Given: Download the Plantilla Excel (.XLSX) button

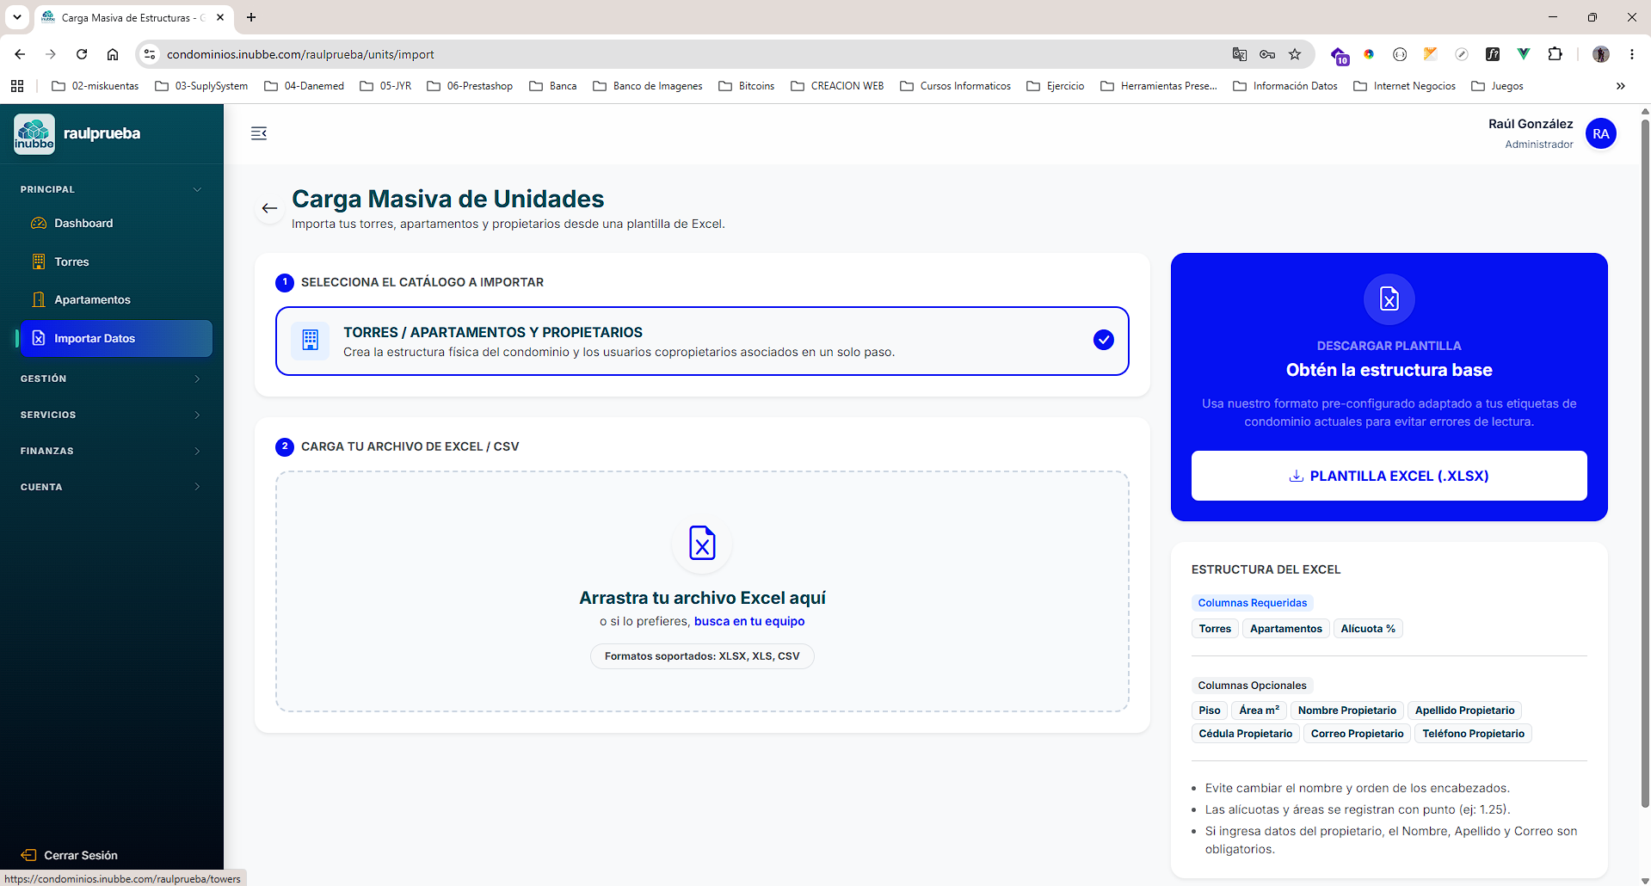Looking at the screenshot, I should tap(1389, 476).
